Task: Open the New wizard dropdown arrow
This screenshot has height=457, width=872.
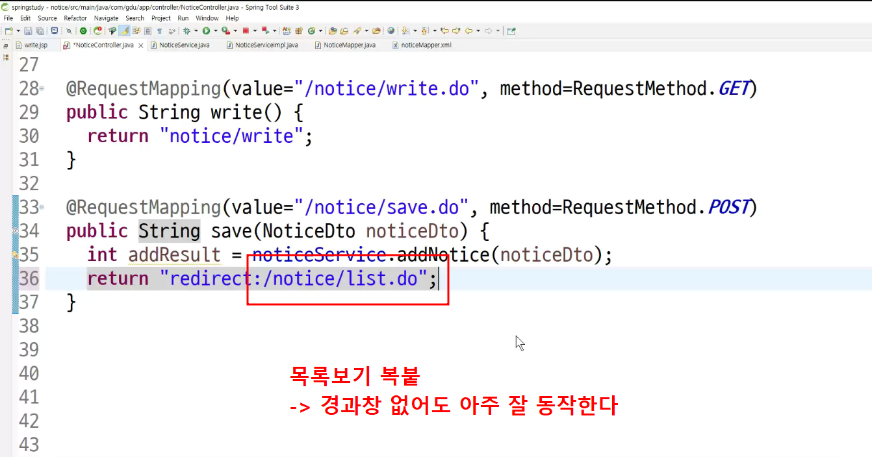Action: (18, 31)
